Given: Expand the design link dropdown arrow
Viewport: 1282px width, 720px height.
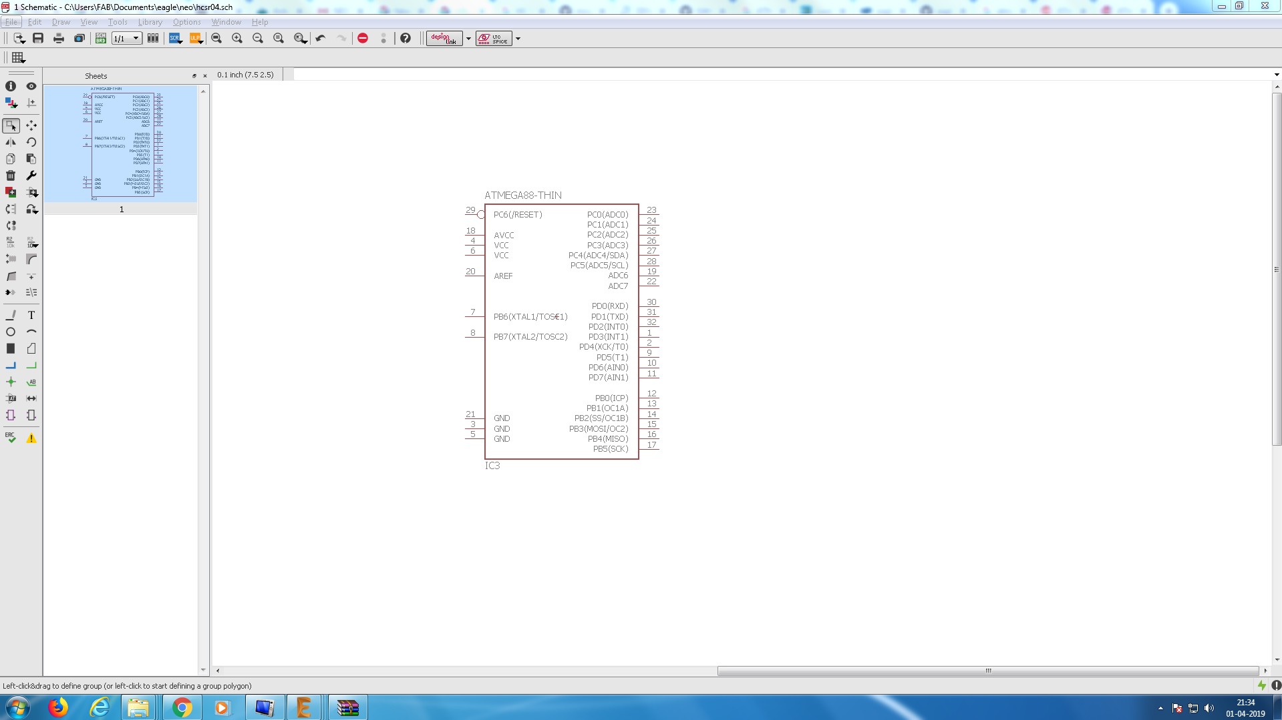Looking at the screenshot, I should click(468, 38).
